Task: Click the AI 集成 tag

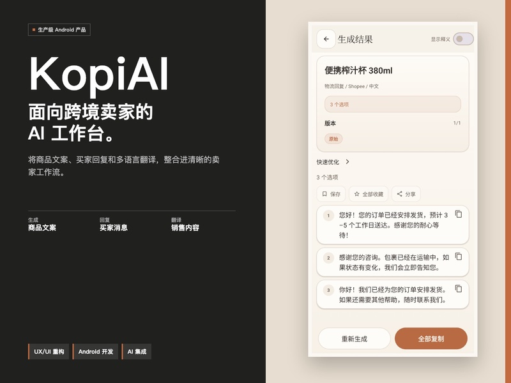Action: click(x=136, y=352)
